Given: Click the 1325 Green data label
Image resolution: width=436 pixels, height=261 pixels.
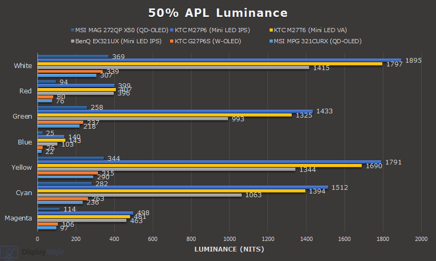Looking at the screenshot, I should pos(304,115).
